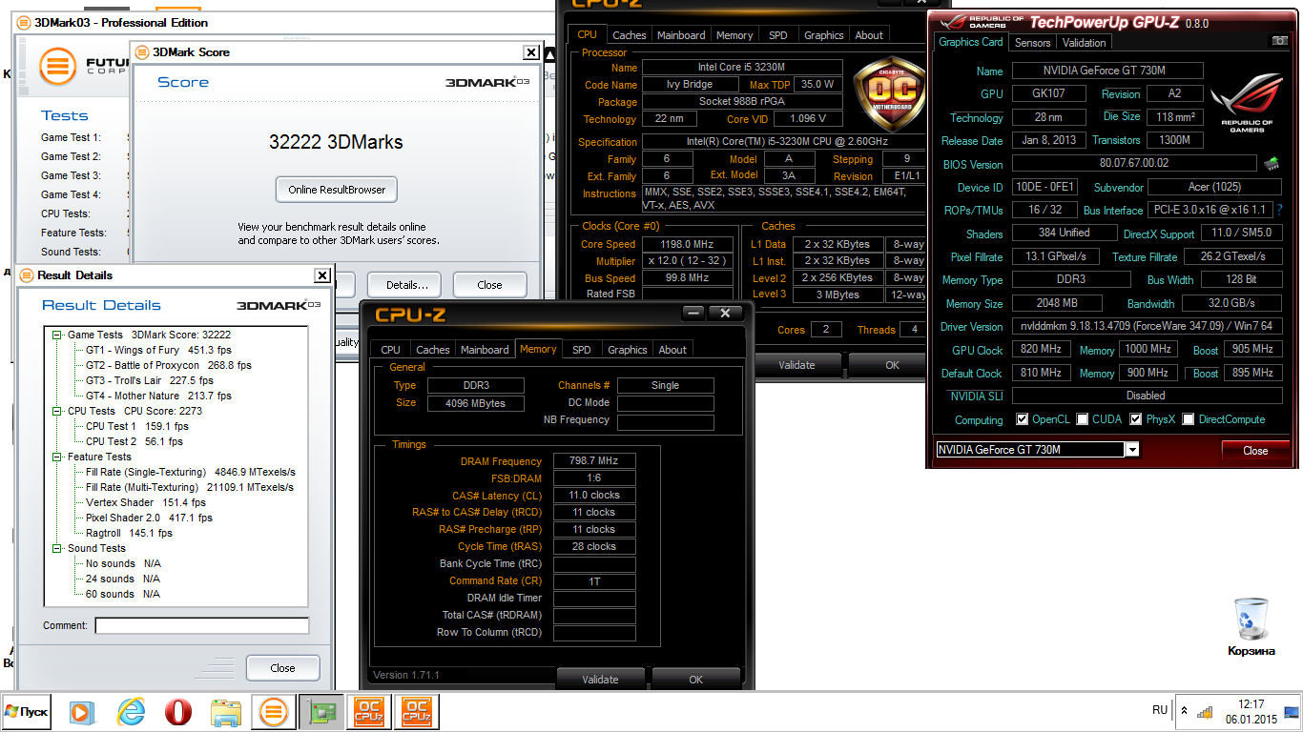The image size is (1303, 732).
Task: Save the BIOS using the chip icon in GPU-Z
Action: [1271, 164]
